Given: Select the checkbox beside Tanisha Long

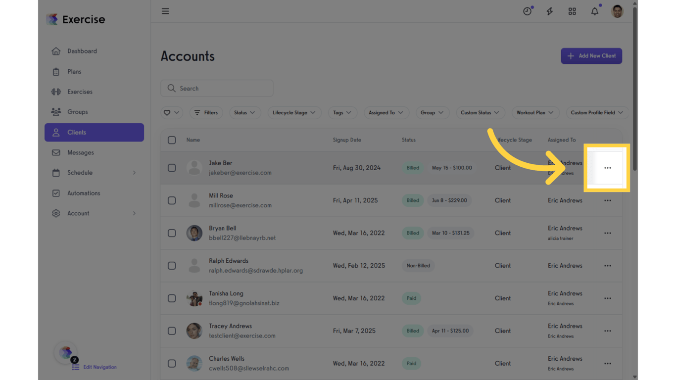Looking at the screenshot, I should (x=172, y=298).
